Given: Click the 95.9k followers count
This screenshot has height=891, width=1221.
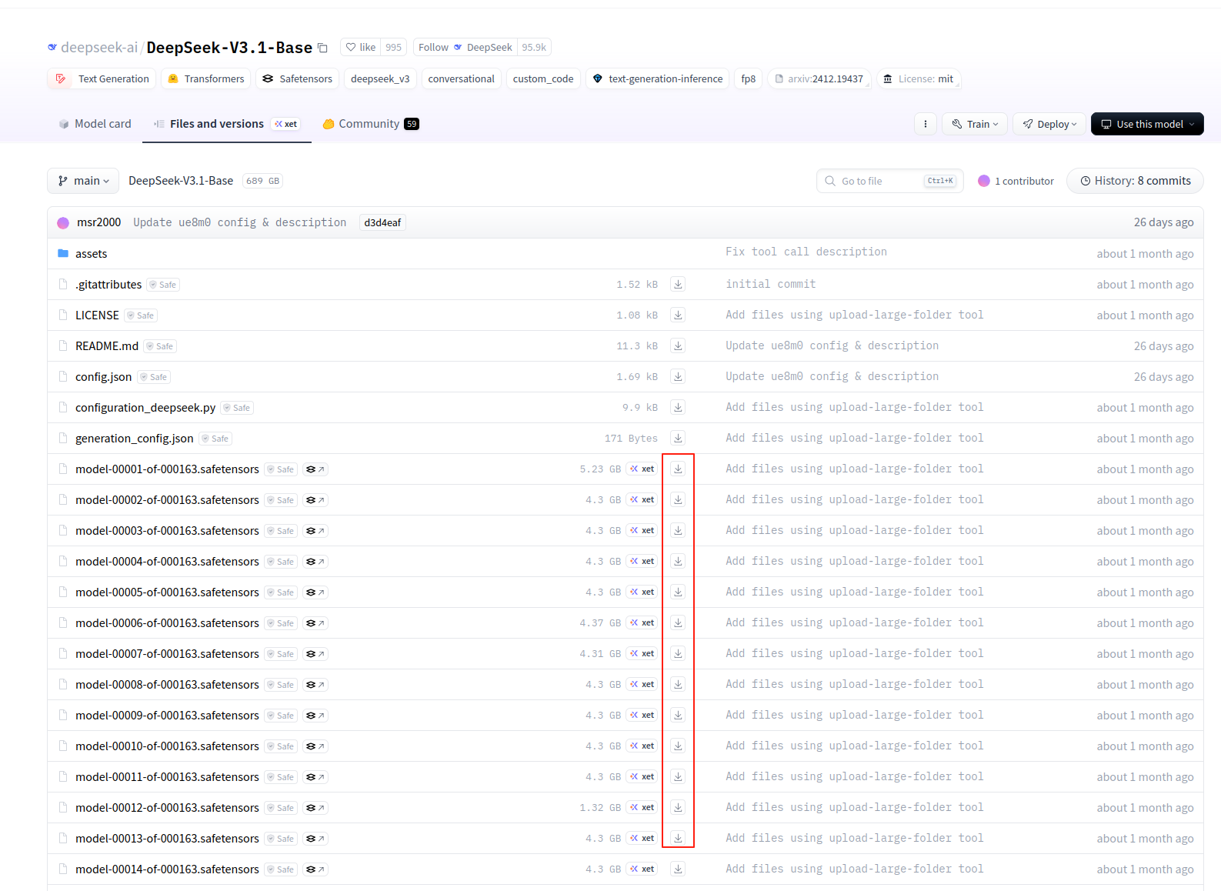Looking at the screenshot, I should click(x=534, y=47).
